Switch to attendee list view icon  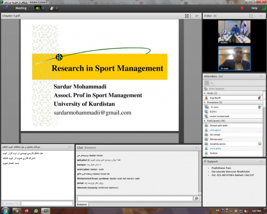coord(207,83)
